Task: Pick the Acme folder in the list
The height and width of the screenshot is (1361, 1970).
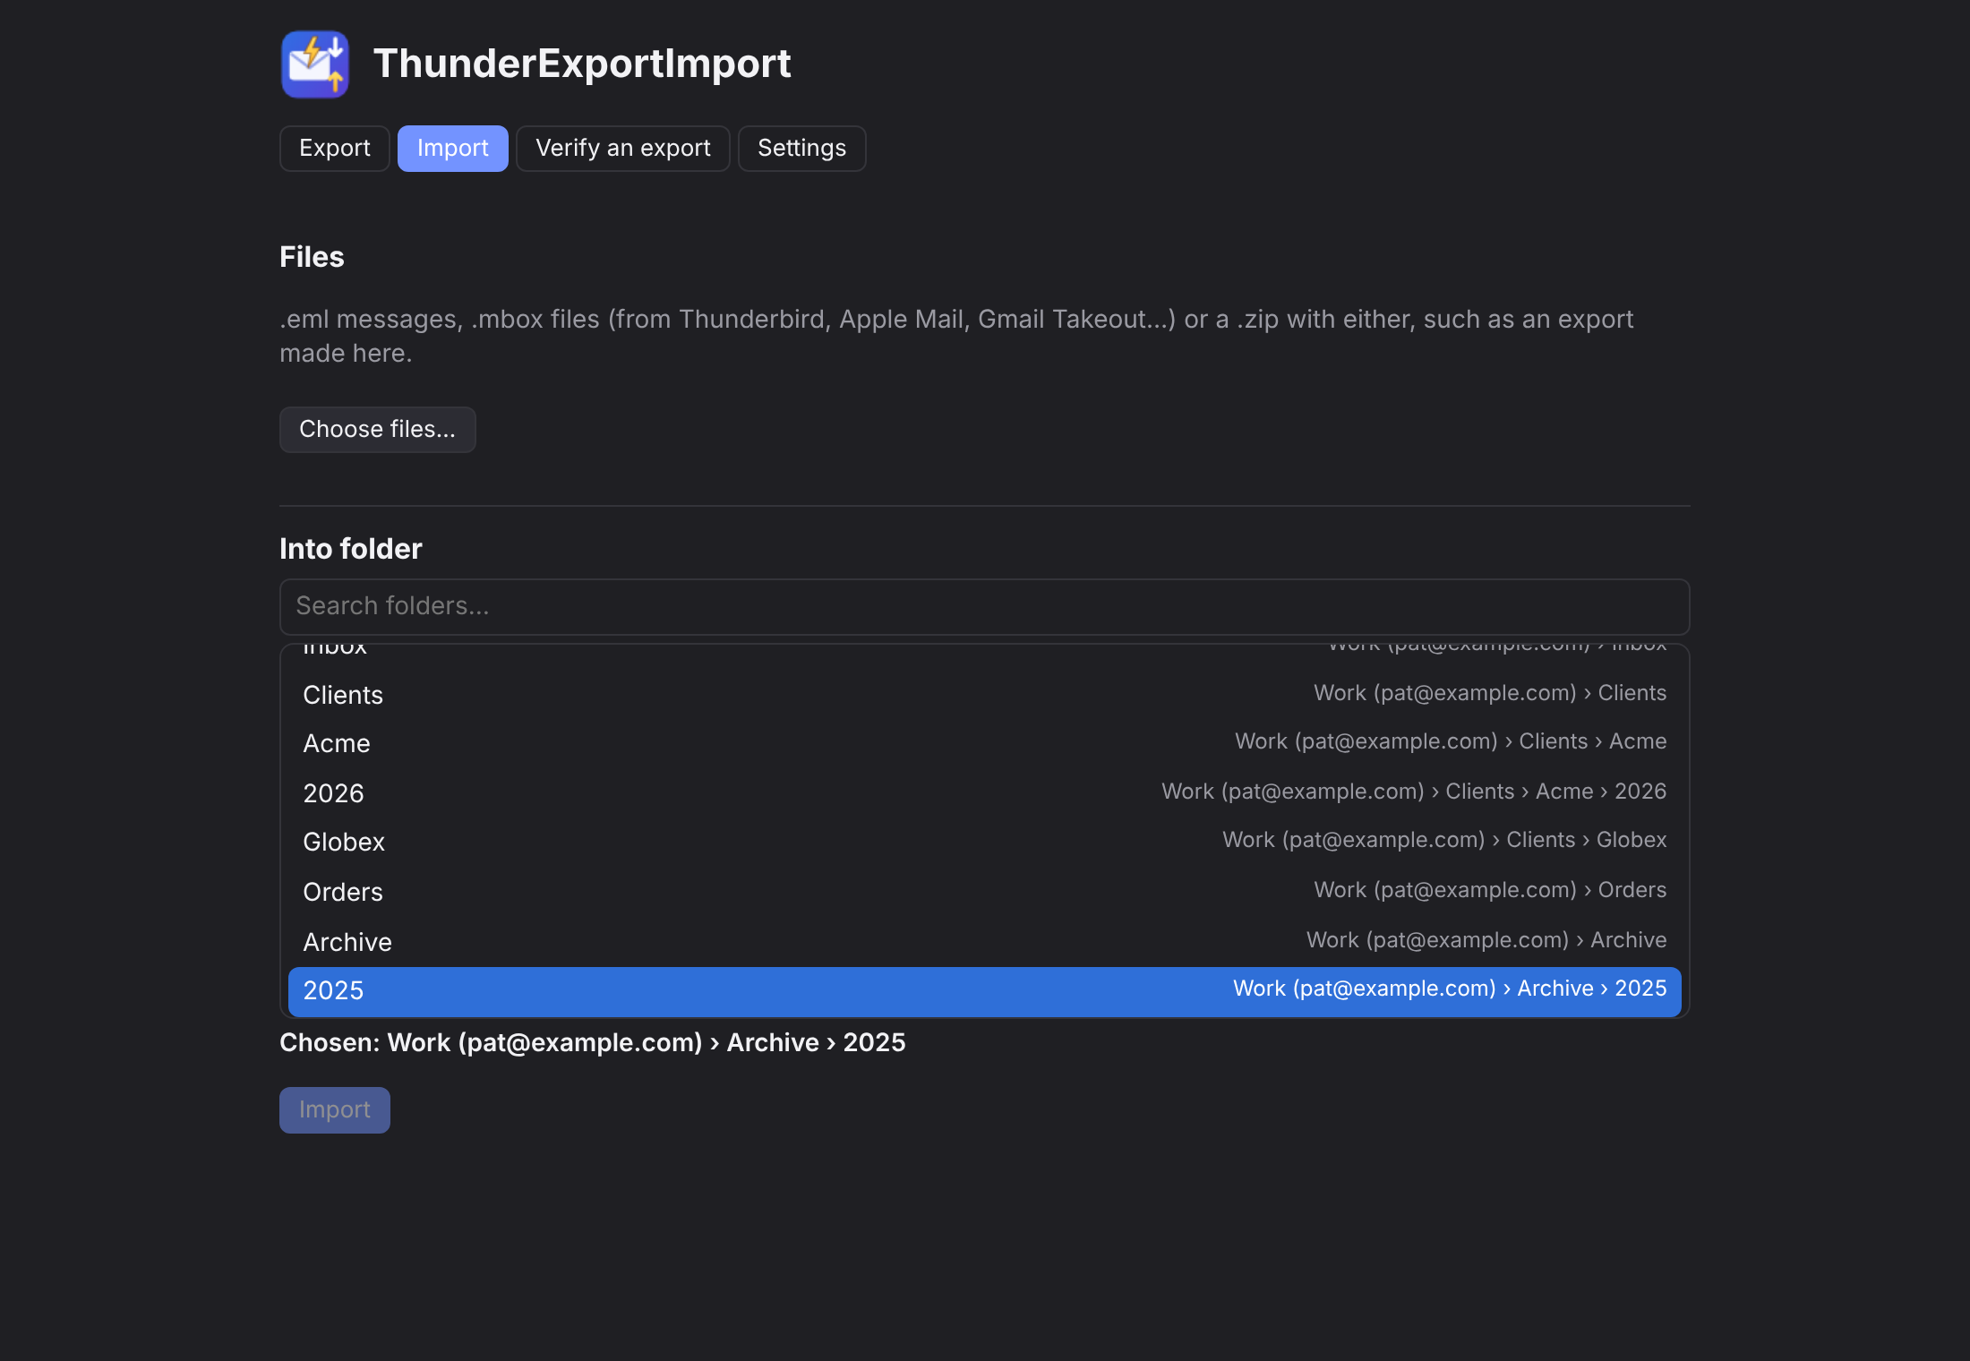Action: [x=985, y=743]
